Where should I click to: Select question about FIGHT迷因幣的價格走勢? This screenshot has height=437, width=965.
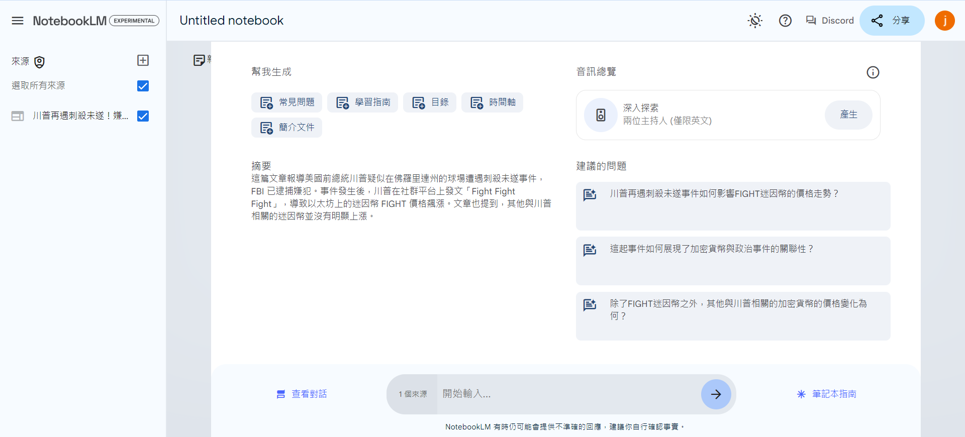tap(733, 206)
